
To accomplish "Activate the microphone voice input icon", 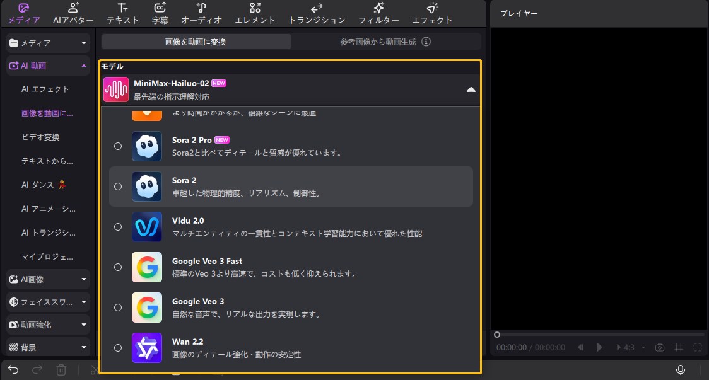I will click(x=681, y=371).
